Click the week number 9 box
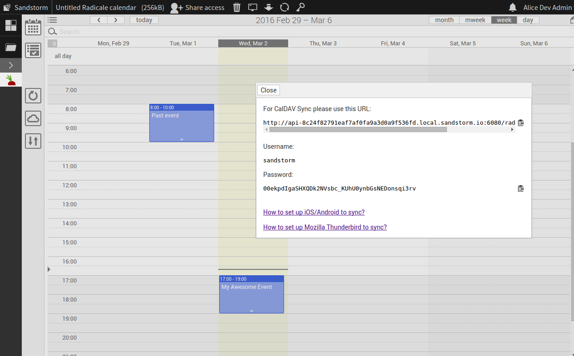 (x=52, y=44)
